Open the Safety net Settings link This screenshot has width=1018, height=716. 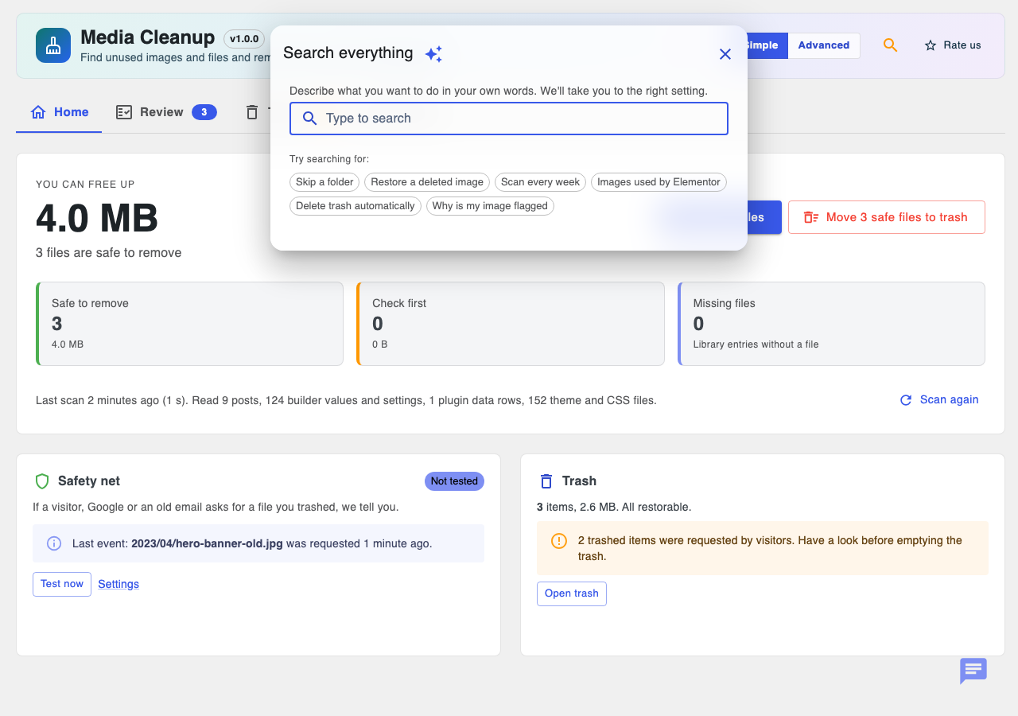coord(119,584)
